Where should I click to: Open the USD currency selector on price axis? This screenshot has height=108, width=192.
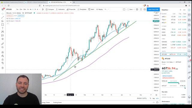pos(156,13)
